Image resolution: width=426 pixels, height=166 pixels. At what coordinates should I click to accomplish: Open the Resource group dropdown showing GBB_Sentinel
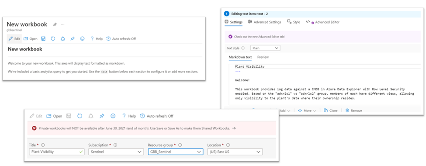pos(176,152)
